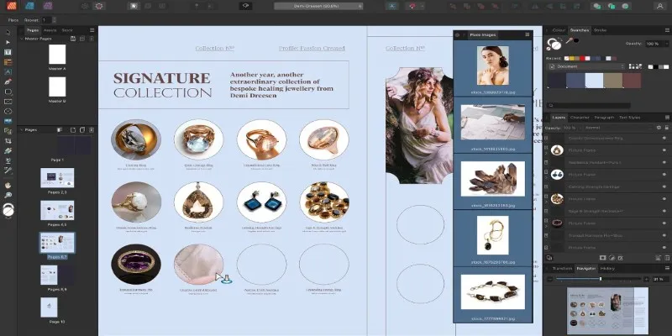The image size is (672, 336).
Task: Click the Navigator zoom in plus button
Action: click(646, 279)
